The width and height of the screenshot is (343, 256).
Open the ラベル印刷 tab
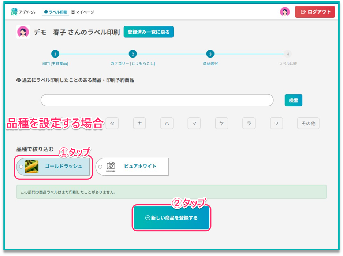pos(56,12)
